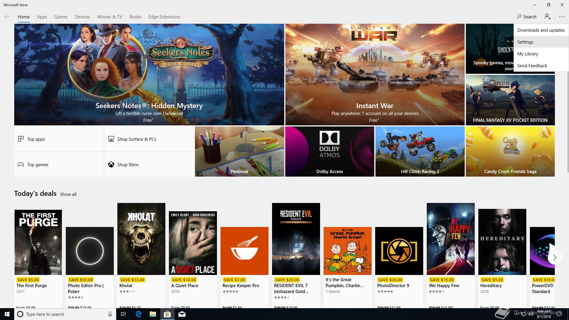Click the back arrow icon
This screenshot has width=569, height=320.
(7, 17)
